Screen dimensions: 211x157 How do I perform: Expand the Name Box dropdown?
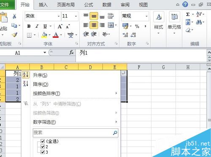(x=45, y=53)
